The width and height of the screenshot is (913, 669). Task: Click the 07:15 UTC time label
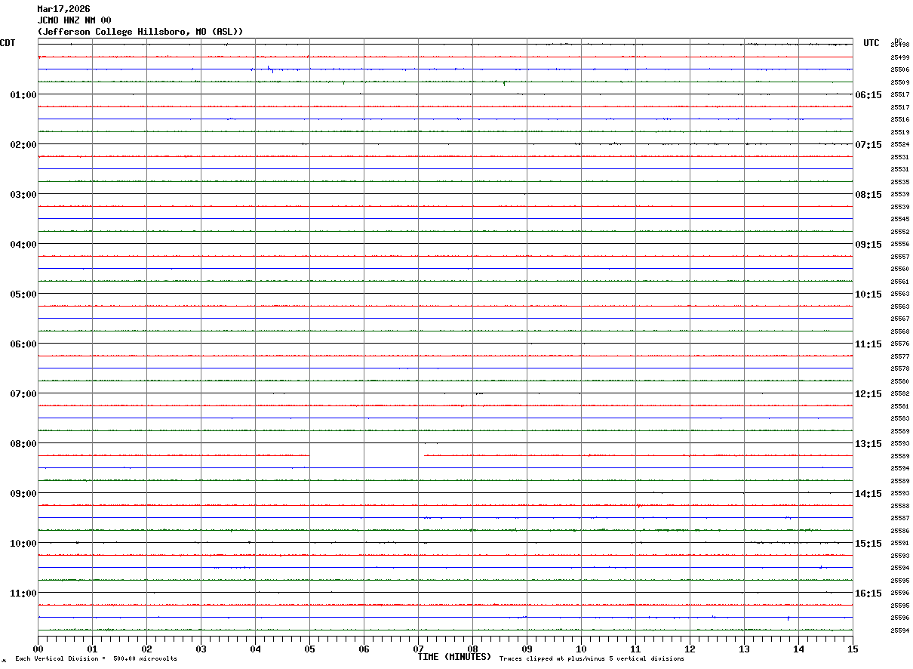868,144
